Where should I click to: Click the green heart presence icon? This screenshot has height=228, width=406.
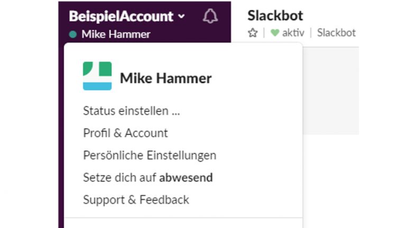(274, 33)
